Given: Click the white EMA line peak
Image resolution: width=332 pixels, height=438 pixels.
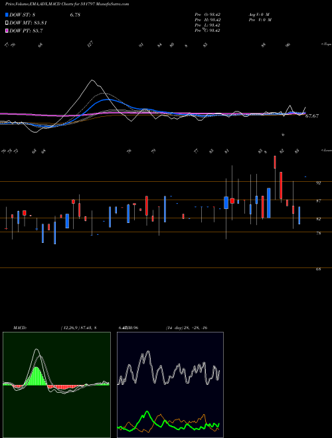Looking at the screenshot, I should (x=92, y=80).
